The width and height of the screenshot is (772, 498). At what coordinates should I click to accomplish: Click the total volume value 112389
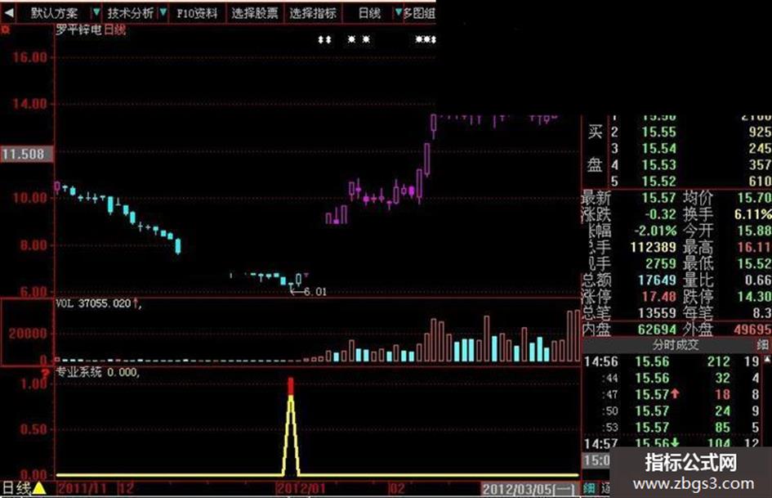point(654,247)
